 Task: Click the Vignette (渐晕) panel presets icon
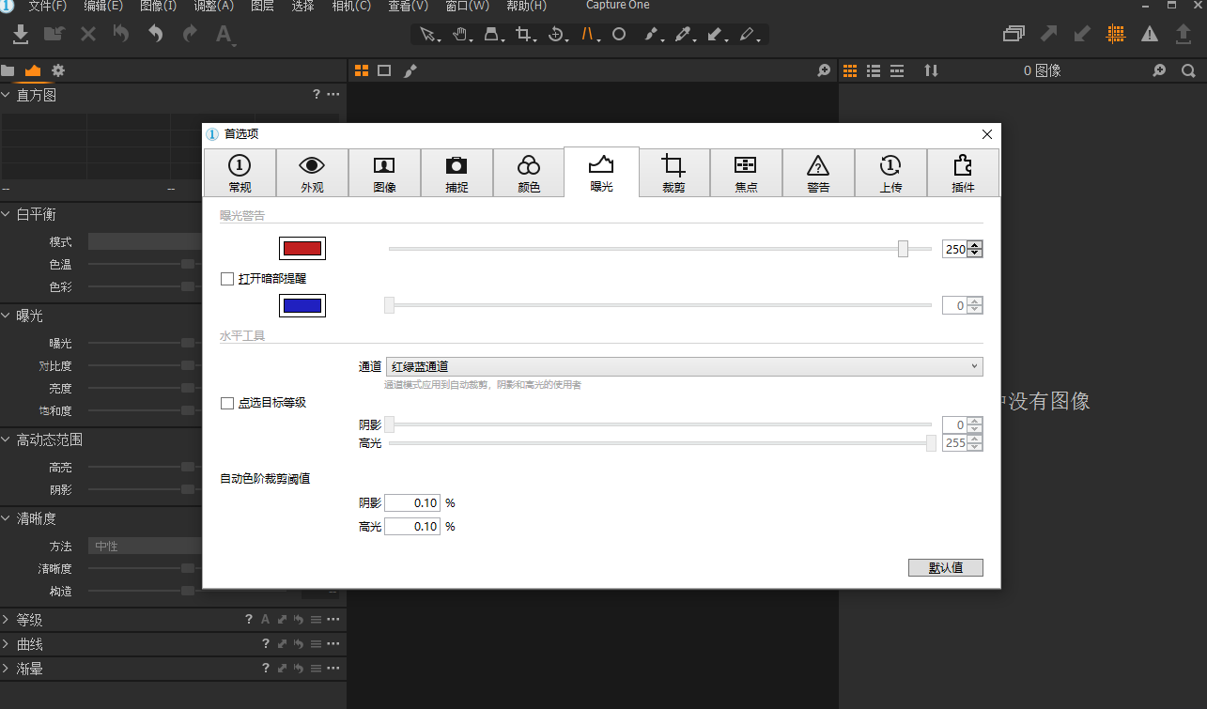tap(316, 669)
